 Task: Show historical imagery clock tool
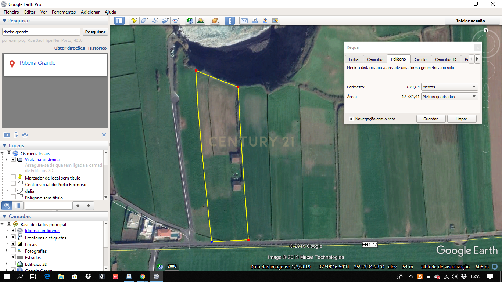tap(190, 21)
